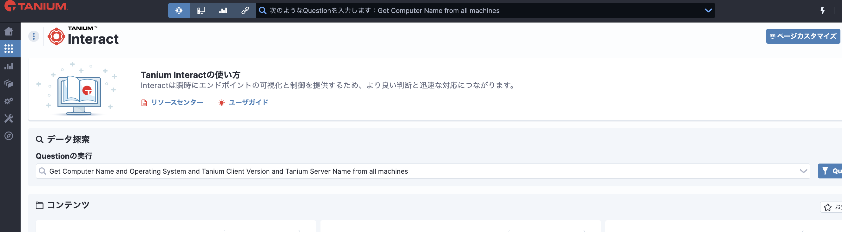
Task: Open the stacked layers icon in sidebar
Action: pos(9,84)
